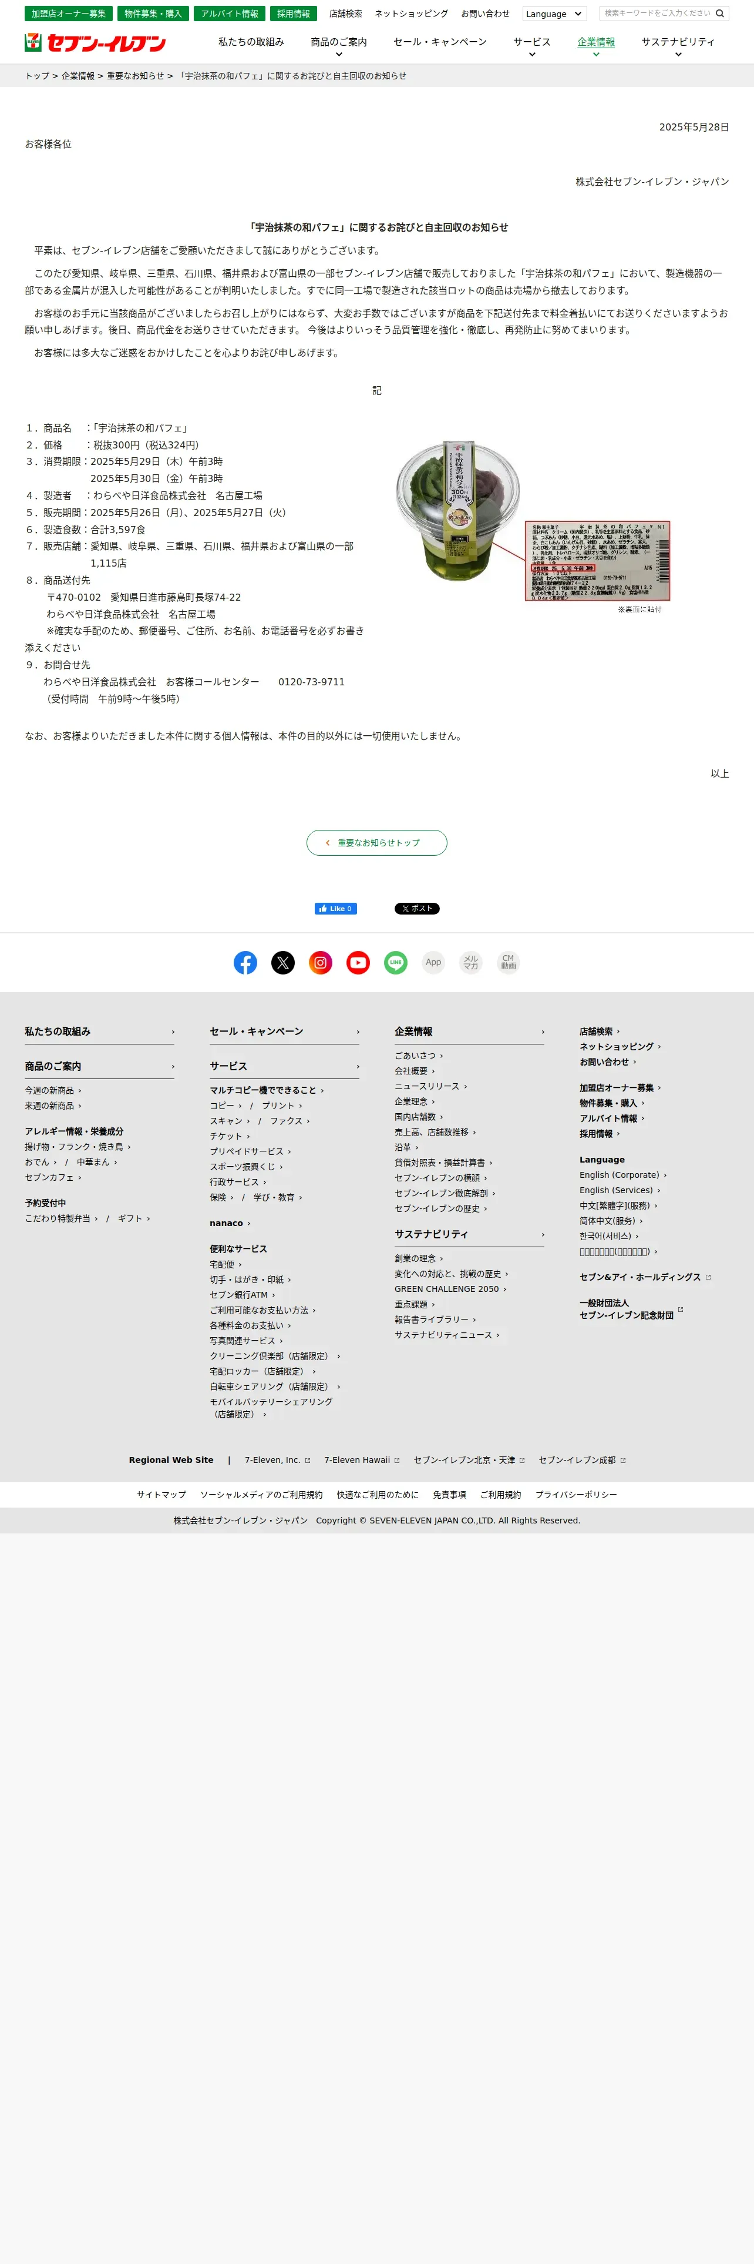Select English (Corporate) language link

pyautogui.click(x=623, y=1175)
